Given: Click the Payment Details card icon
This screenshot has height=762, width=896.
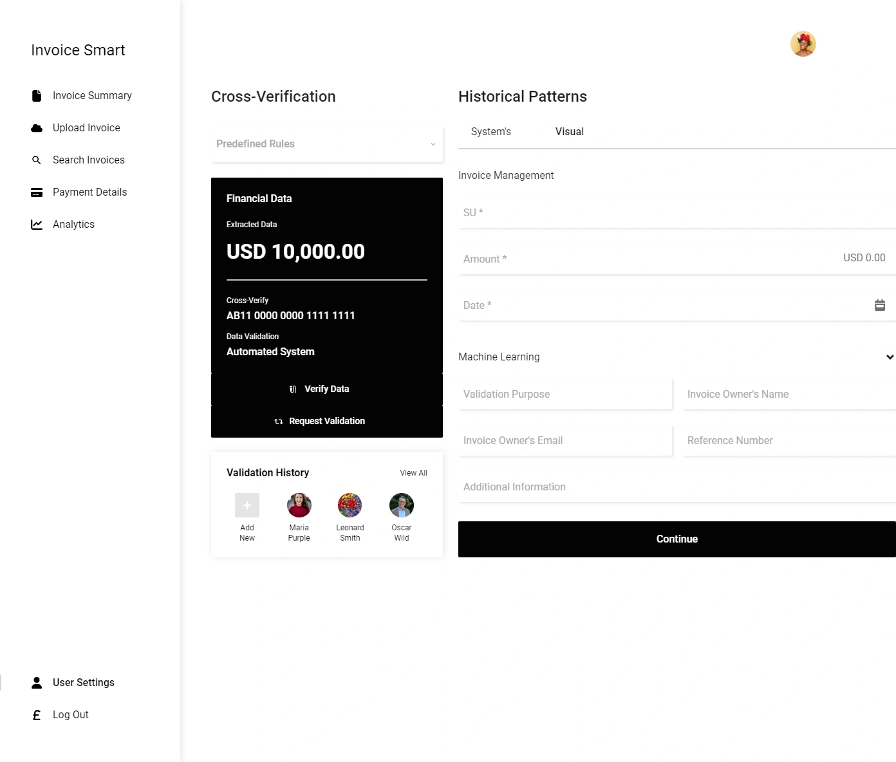Looking at the screenshot, I should click(x=37, y=192).
